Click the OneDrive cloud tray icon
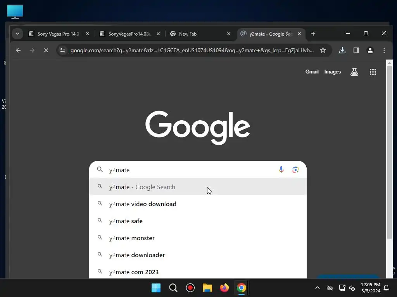397x297 pixels. tap(330, 288)
